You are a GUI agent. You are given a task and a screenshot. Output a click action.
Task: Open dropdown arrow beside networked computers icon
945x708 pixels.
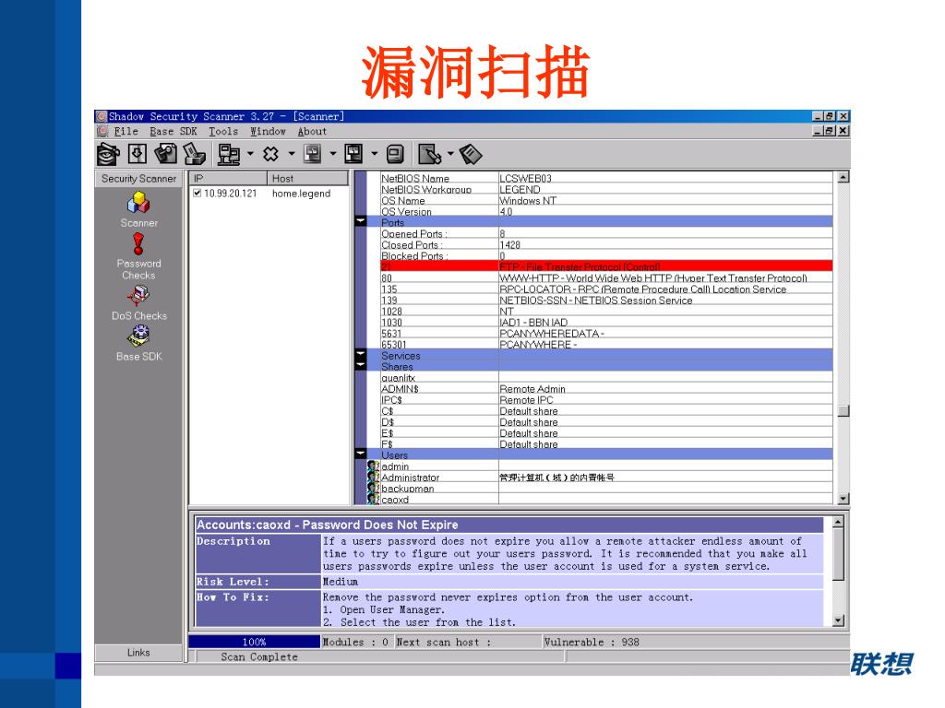tap(250, 154)
